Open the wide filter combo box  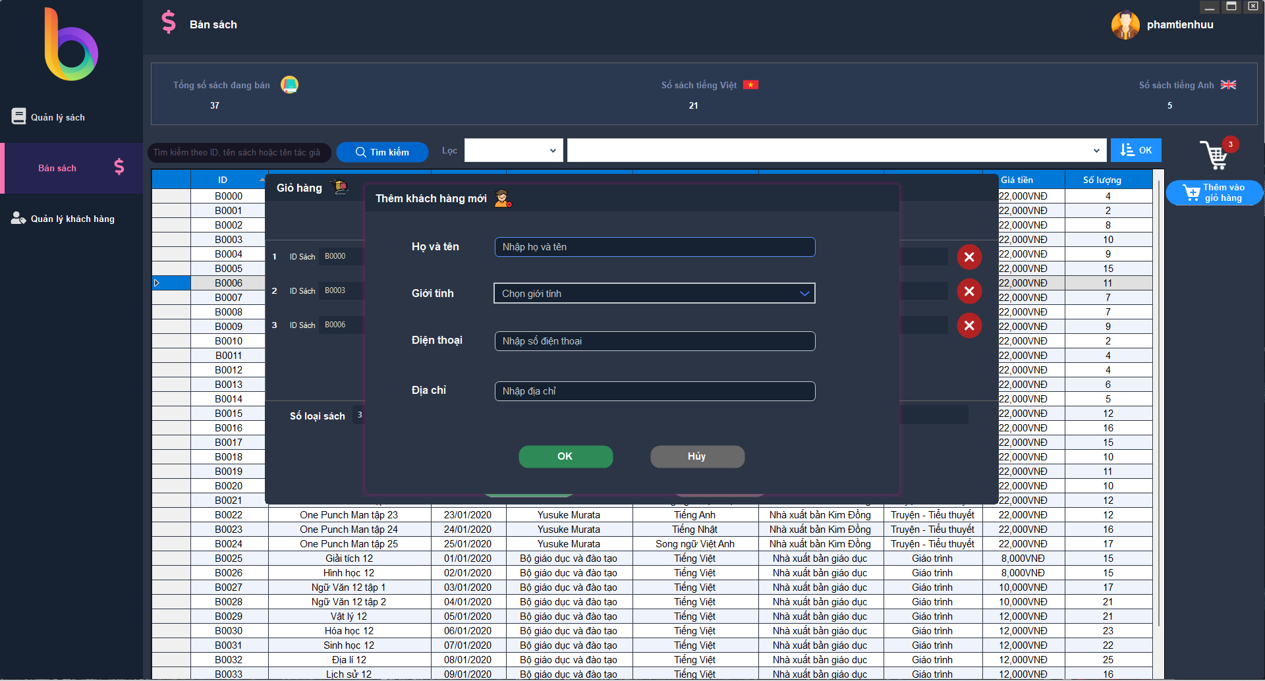click(x=834, y=150)
